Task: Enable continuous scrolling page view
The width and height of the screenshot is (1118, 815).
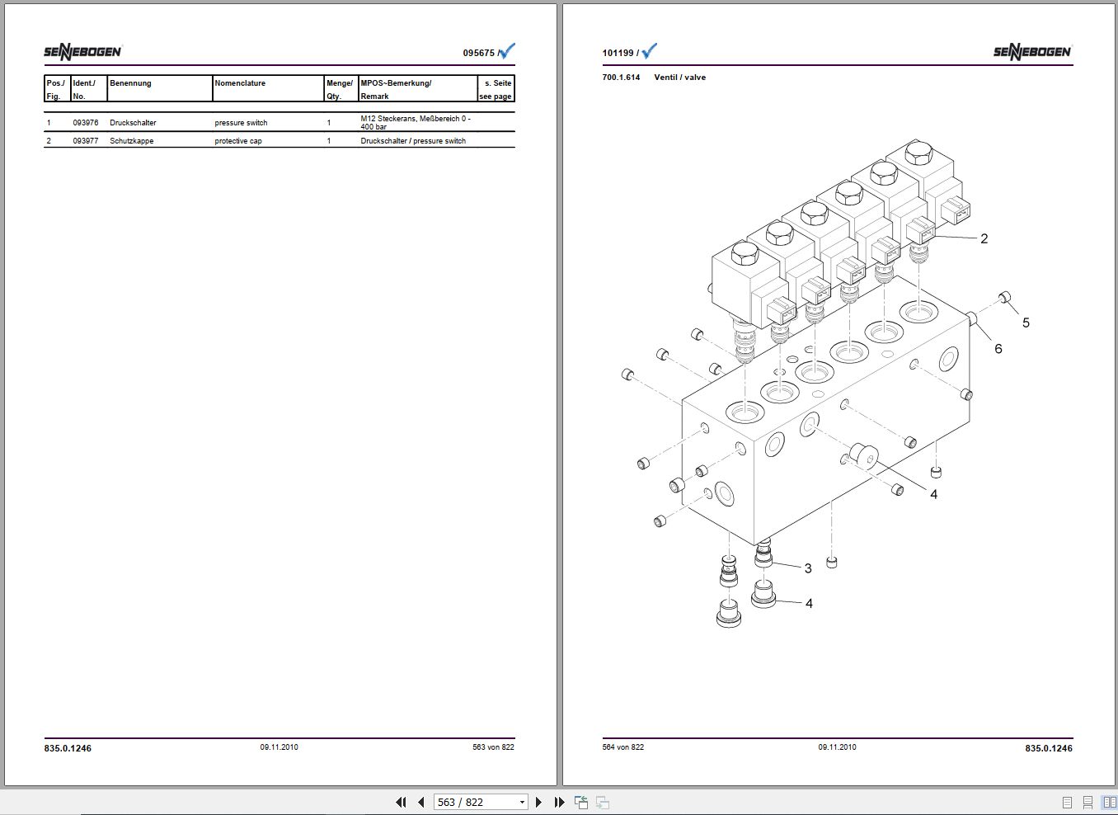Action: click(x=1088, y=802)
